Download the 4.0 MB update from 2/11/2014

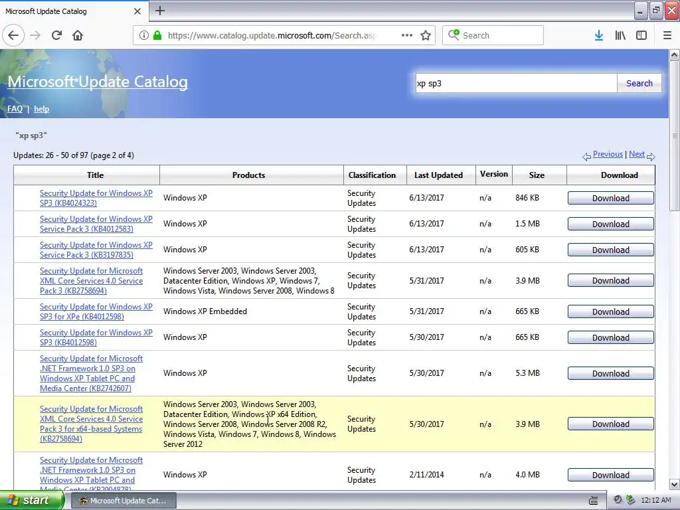[611, 475]
